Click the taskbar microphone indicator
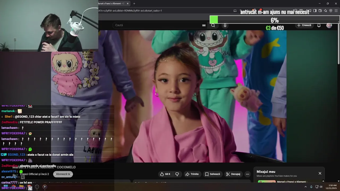The height and width of the screenshot is (191, 340). pos(311,187)
